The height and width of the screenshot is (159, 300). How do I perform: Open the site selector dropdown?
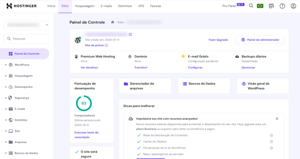(x=26, y=25)
